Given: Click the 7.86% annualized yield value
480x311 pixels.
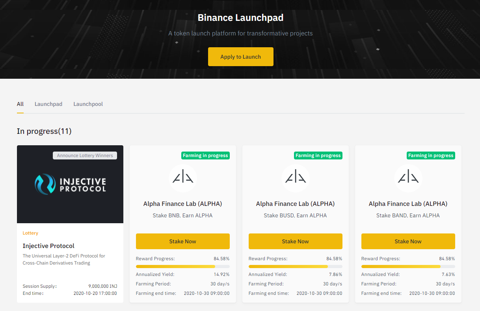Looking at the screenshot, I should (x=335, y=274).
